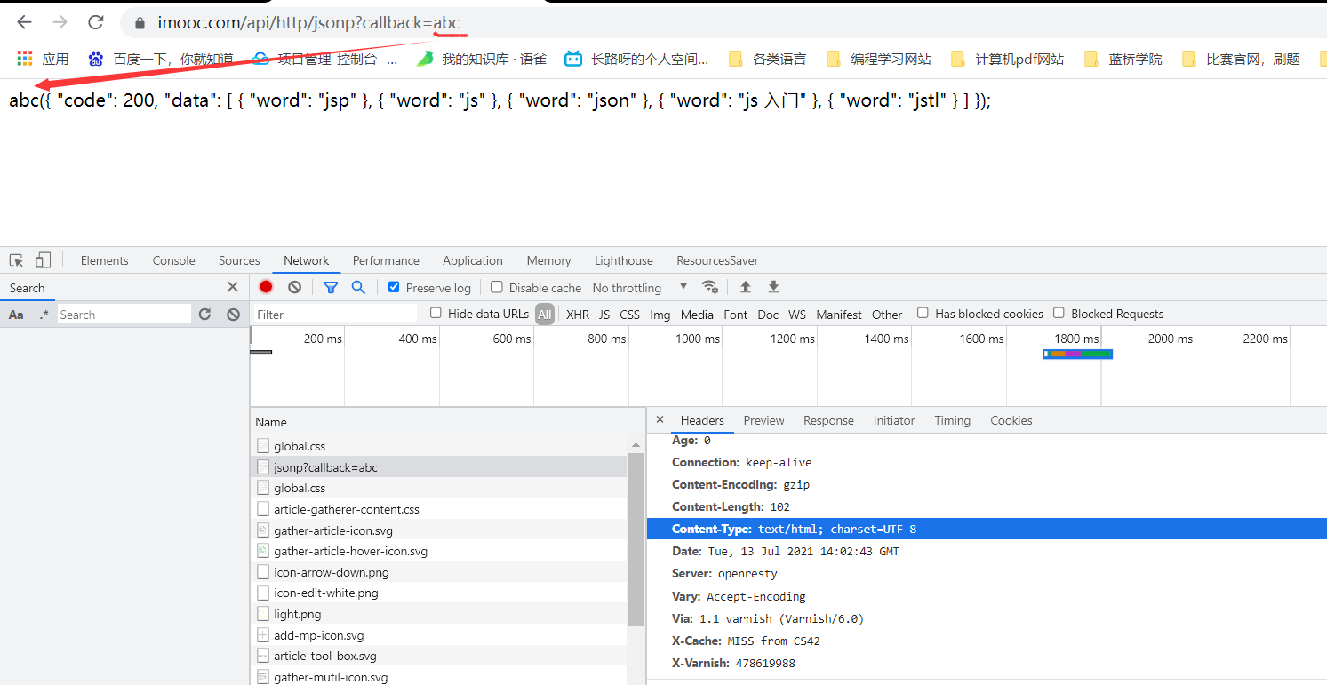Click the search refresh icon
The width and height of the screenshot is (1327, 685).
pos(204,315)
